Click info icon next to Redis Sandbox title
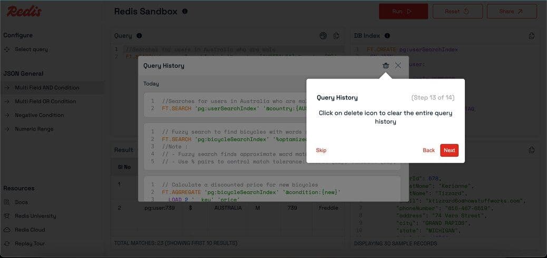Screen dimensions: 547x258 click(x=184, y=11)
